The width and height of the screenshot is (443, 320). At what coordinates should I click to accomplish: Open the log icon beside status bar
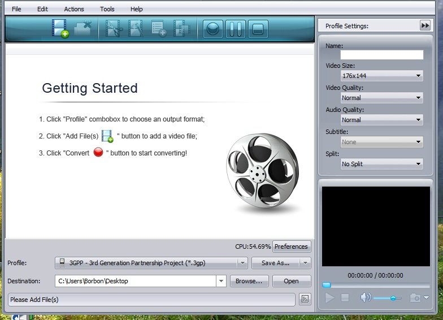305,299
